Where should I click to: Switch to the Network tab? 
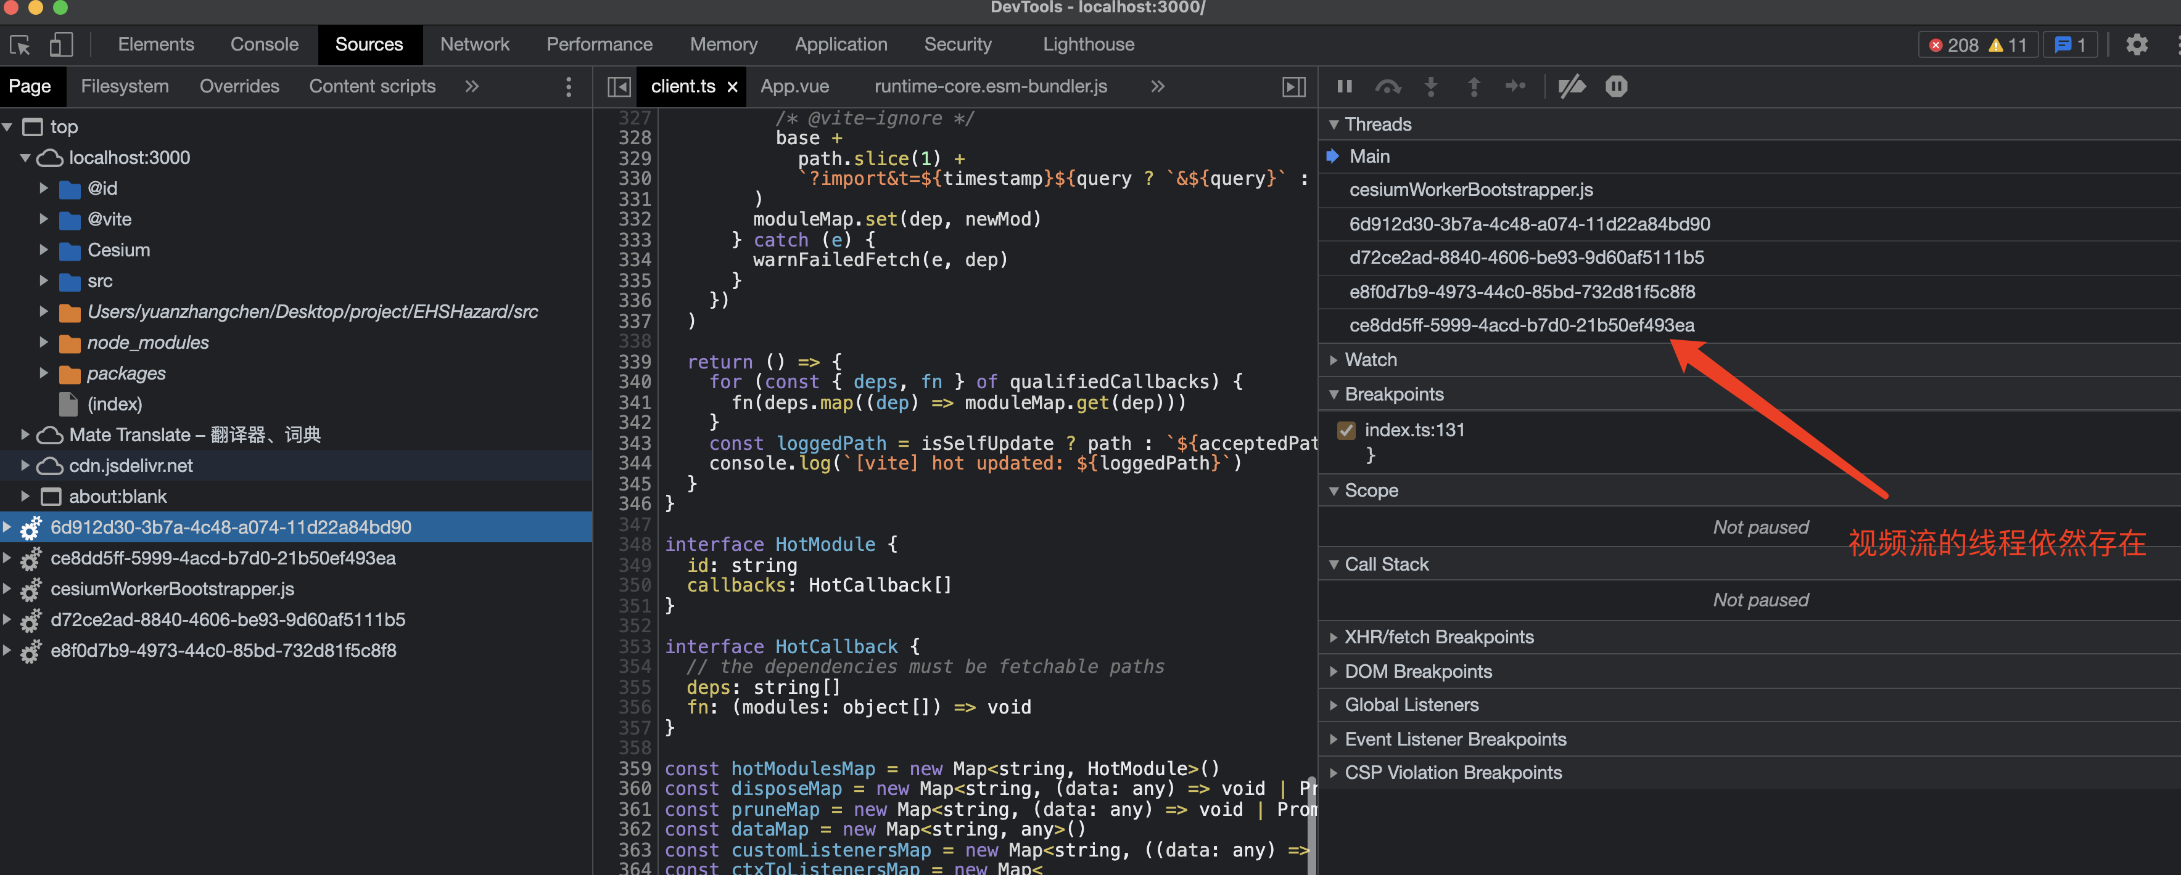pos(474,45)
